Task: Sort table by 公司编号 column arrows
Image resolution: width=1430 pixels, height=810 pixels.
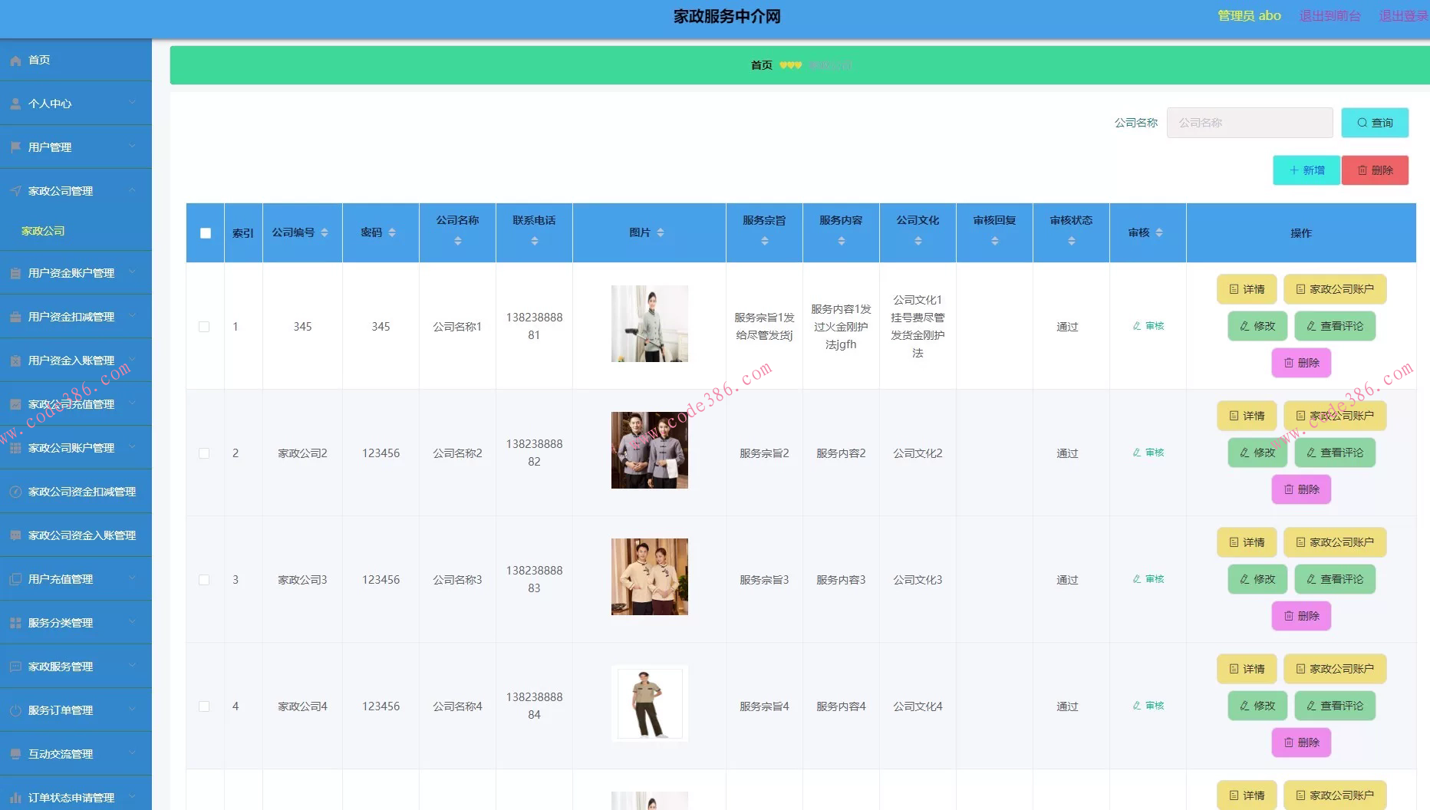Action: coord(325,232)
